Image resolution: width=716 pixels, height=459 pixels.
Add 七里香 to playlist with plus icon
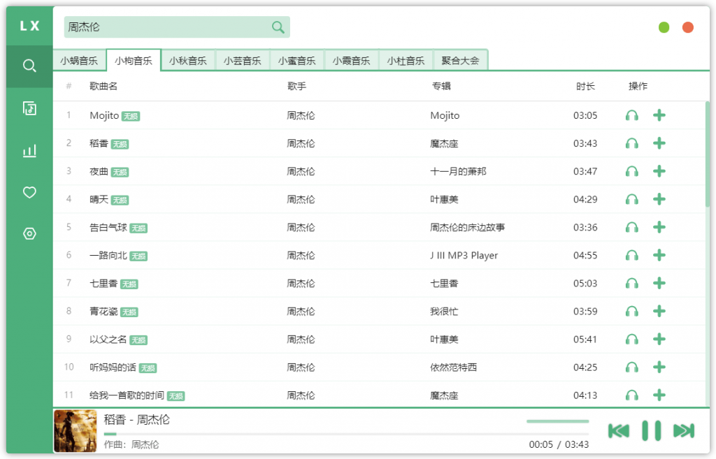pos(659,283)
